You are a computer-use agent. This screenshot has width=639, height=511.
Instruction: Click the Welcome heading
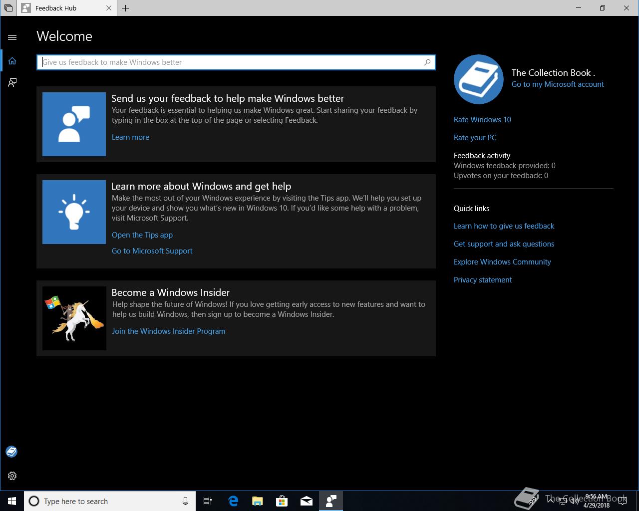(64, 36)
